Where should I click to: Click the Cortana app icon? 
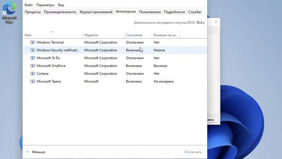33,74
